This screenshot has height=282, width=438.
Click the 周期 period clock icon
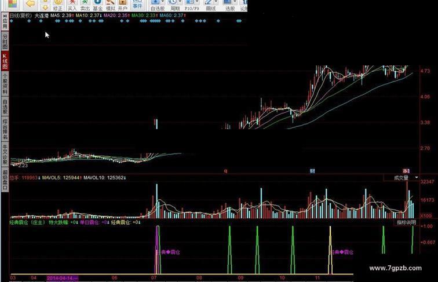(x=173, y=2)
